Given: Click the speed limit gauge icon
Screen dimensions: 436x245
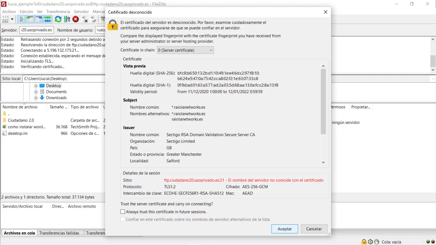Looking at the screenshot, I should tap(376, 242).
